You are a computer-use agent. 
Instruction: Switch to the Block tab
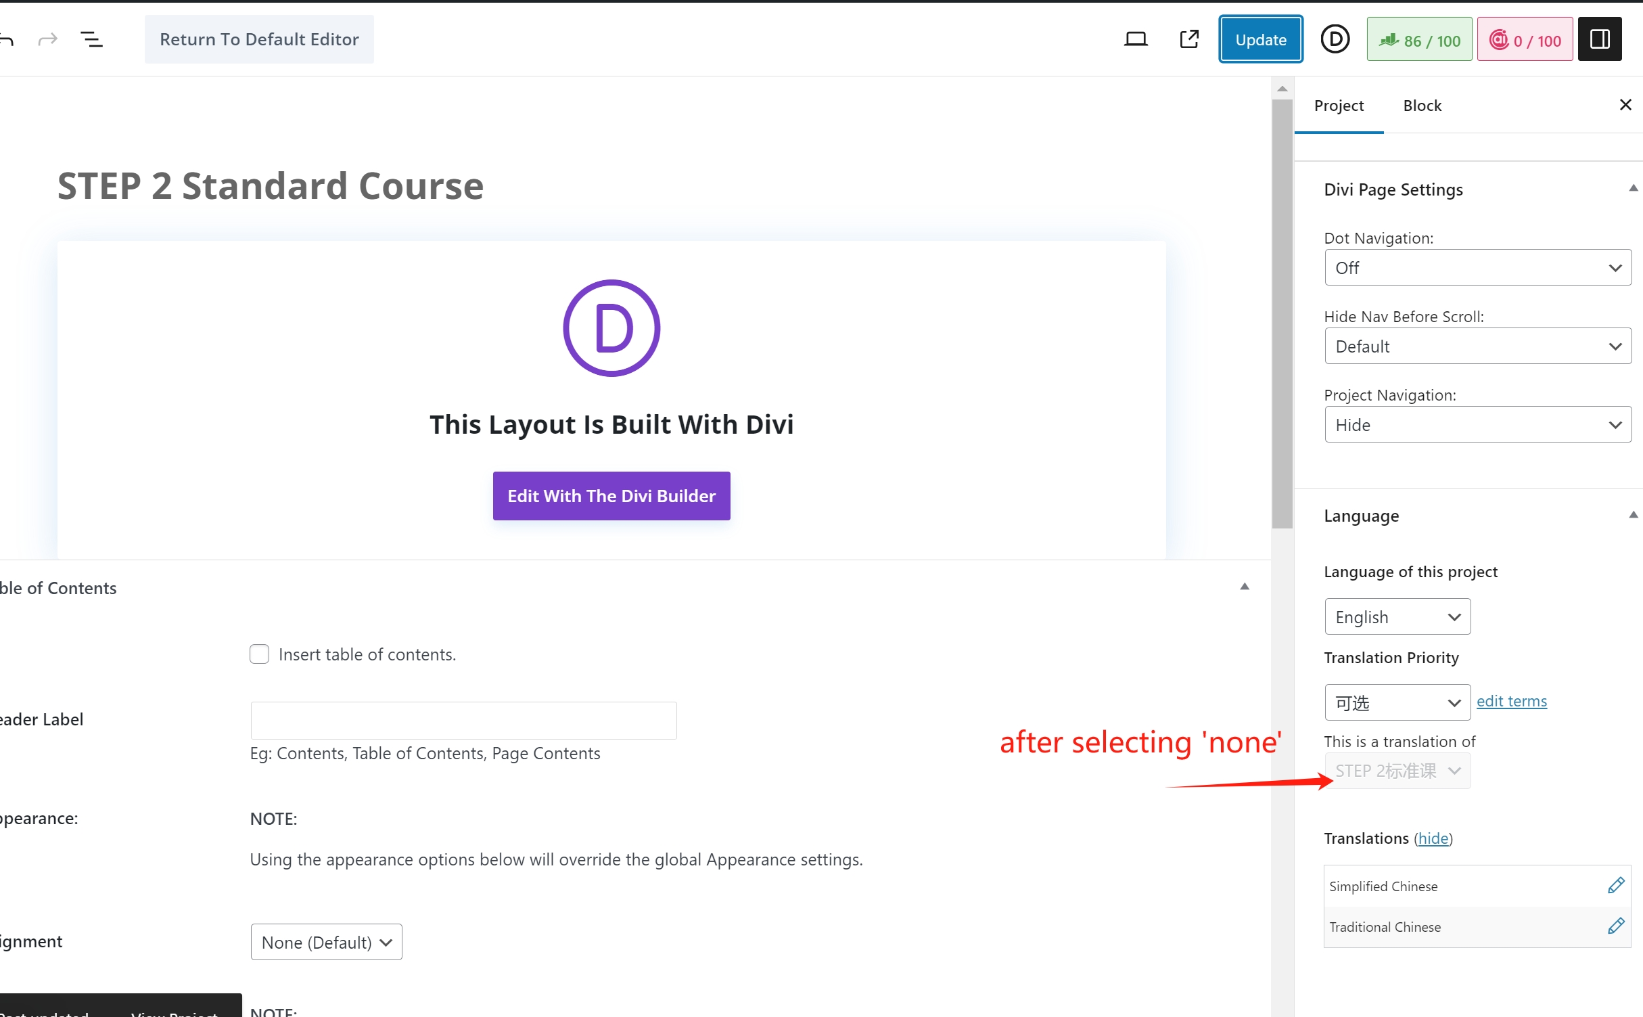(x=1422, y=106)
